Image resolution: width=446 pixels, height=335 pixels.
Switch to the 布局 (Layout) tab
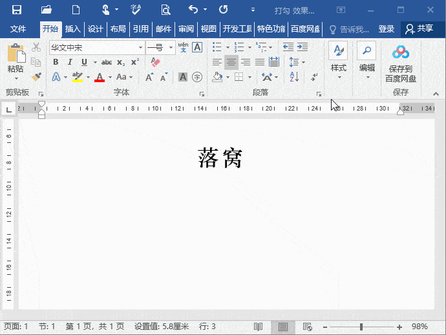[118, 28]
